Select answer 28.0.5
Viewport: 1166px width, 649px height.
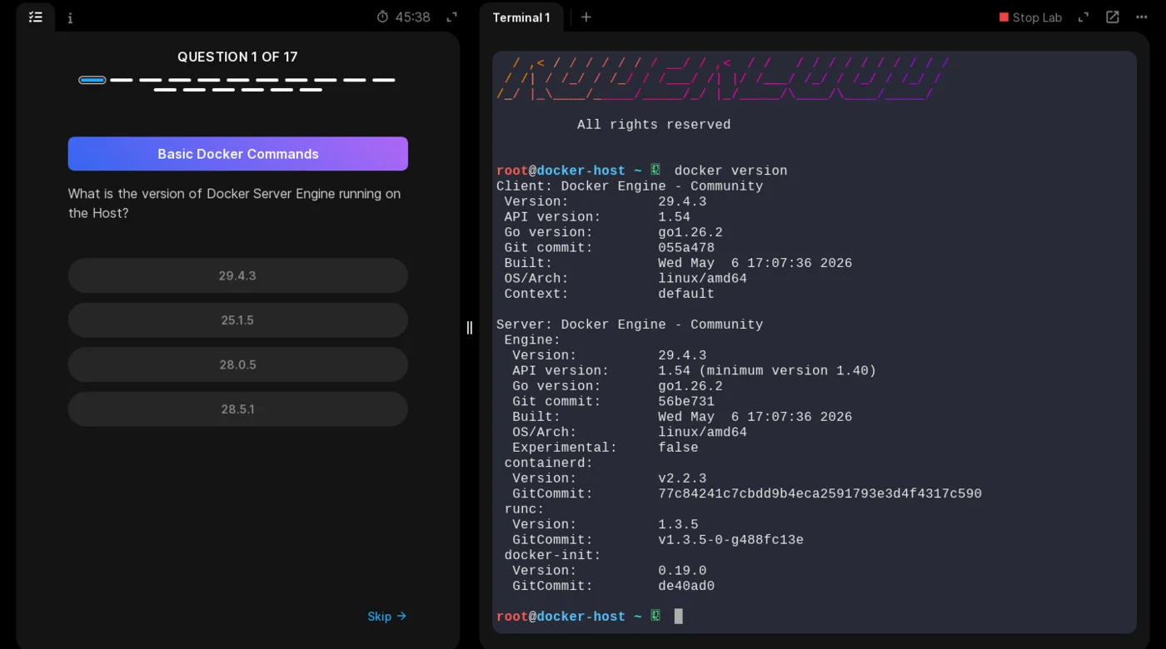[x=237, y=364]
